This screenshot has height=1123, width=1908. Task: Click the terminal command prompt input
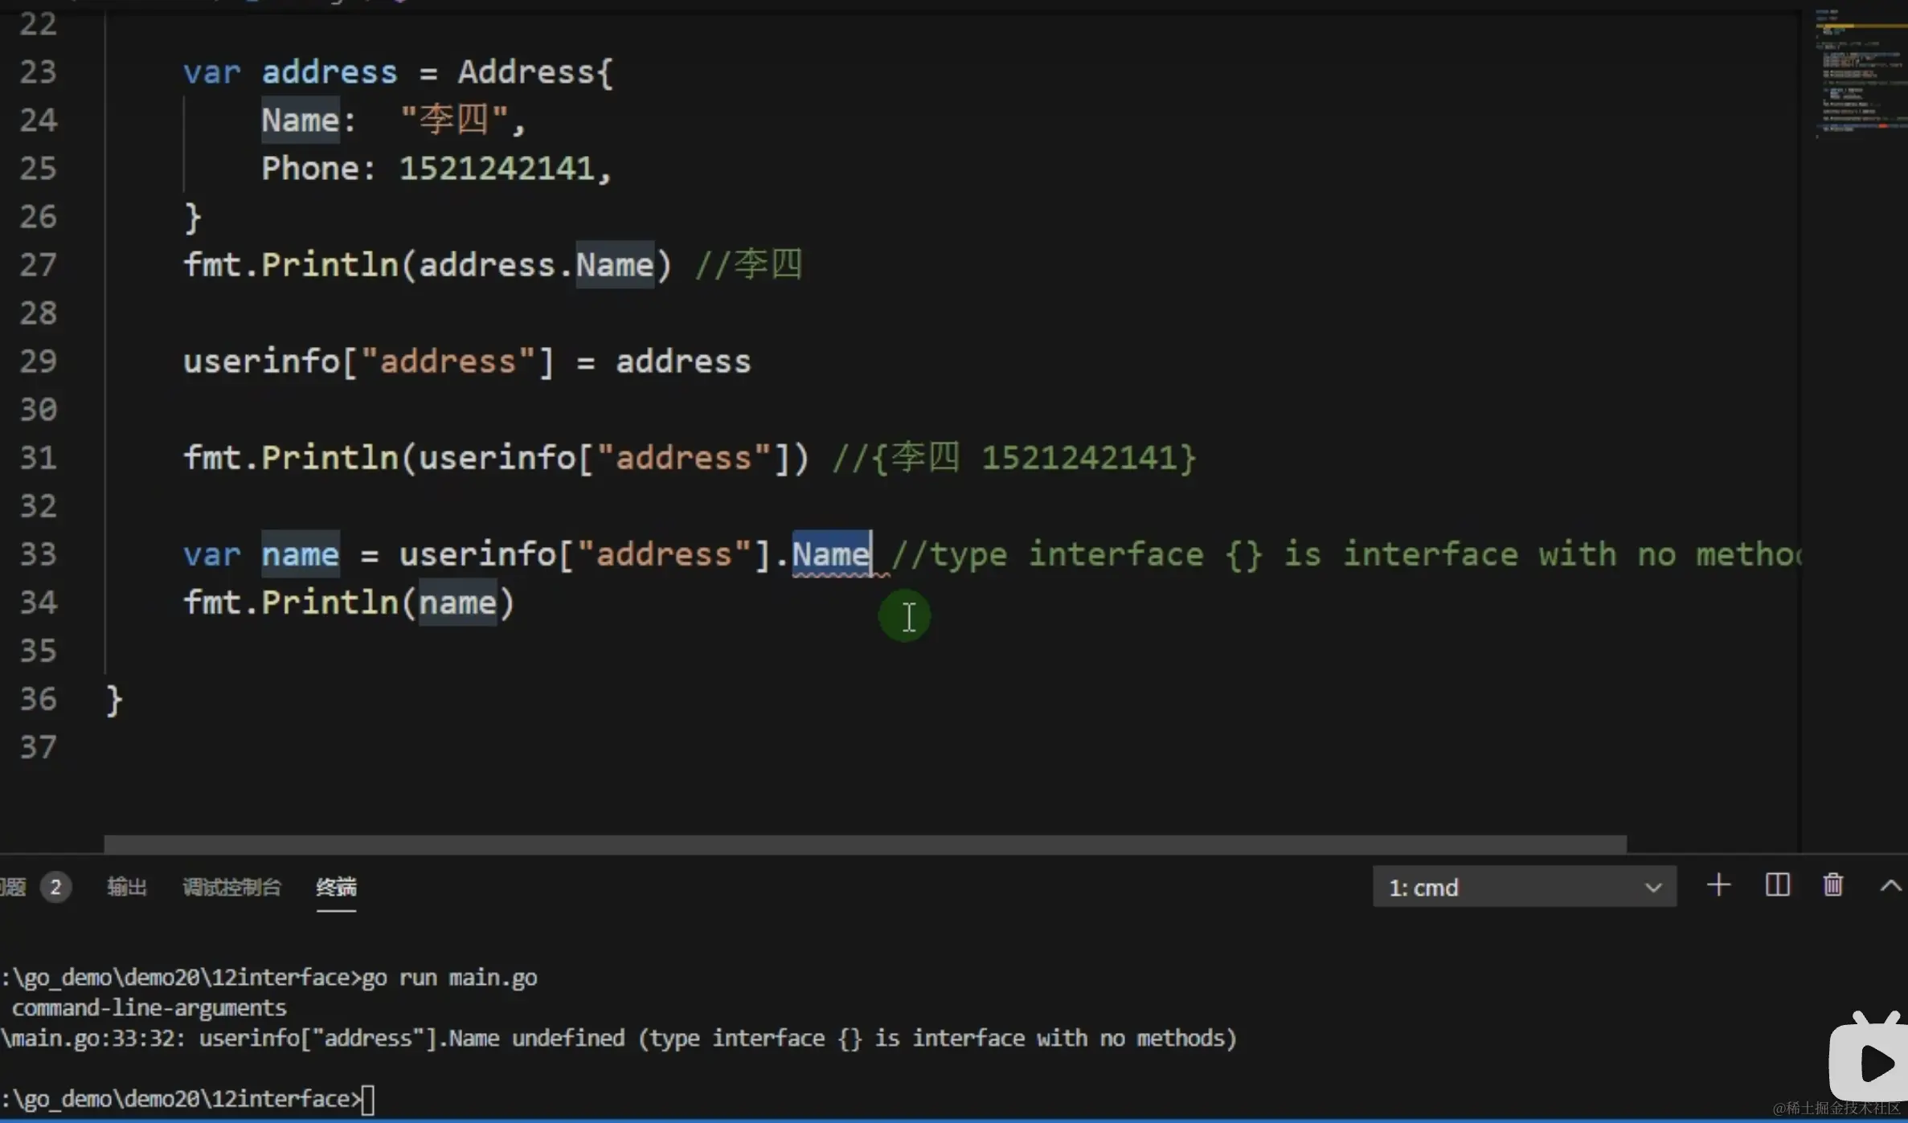click(x=368, y=1099)
